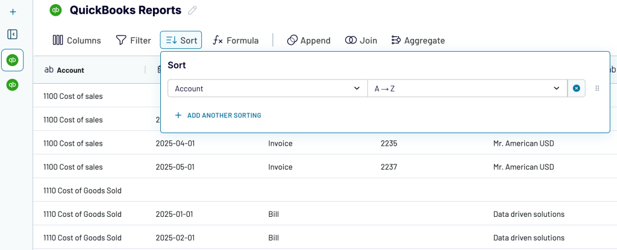This screenshot has width=617, height=250.
Task: Remove the Account sorting rule
Action: tap(577, 89)
